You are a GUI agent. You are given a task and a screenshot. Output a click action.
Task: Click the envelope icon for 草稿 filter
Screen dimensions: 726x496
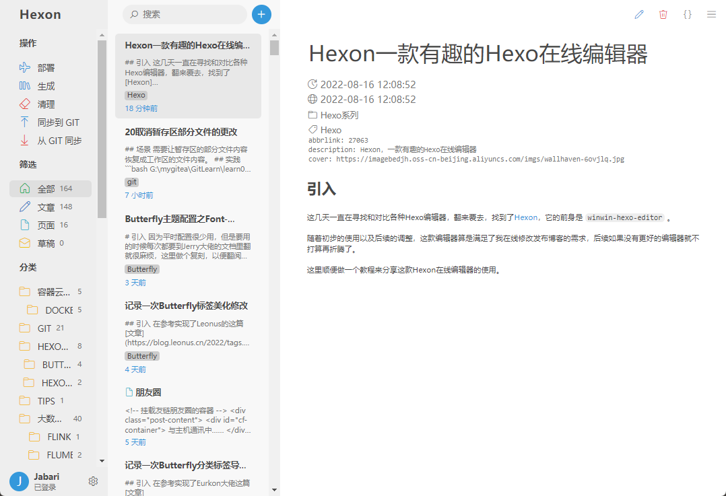coord(24,243)
